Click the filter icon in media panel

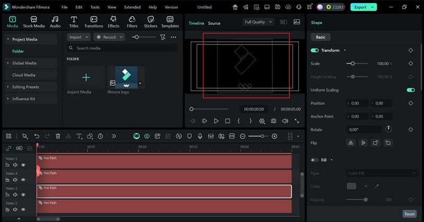(163, 37)
